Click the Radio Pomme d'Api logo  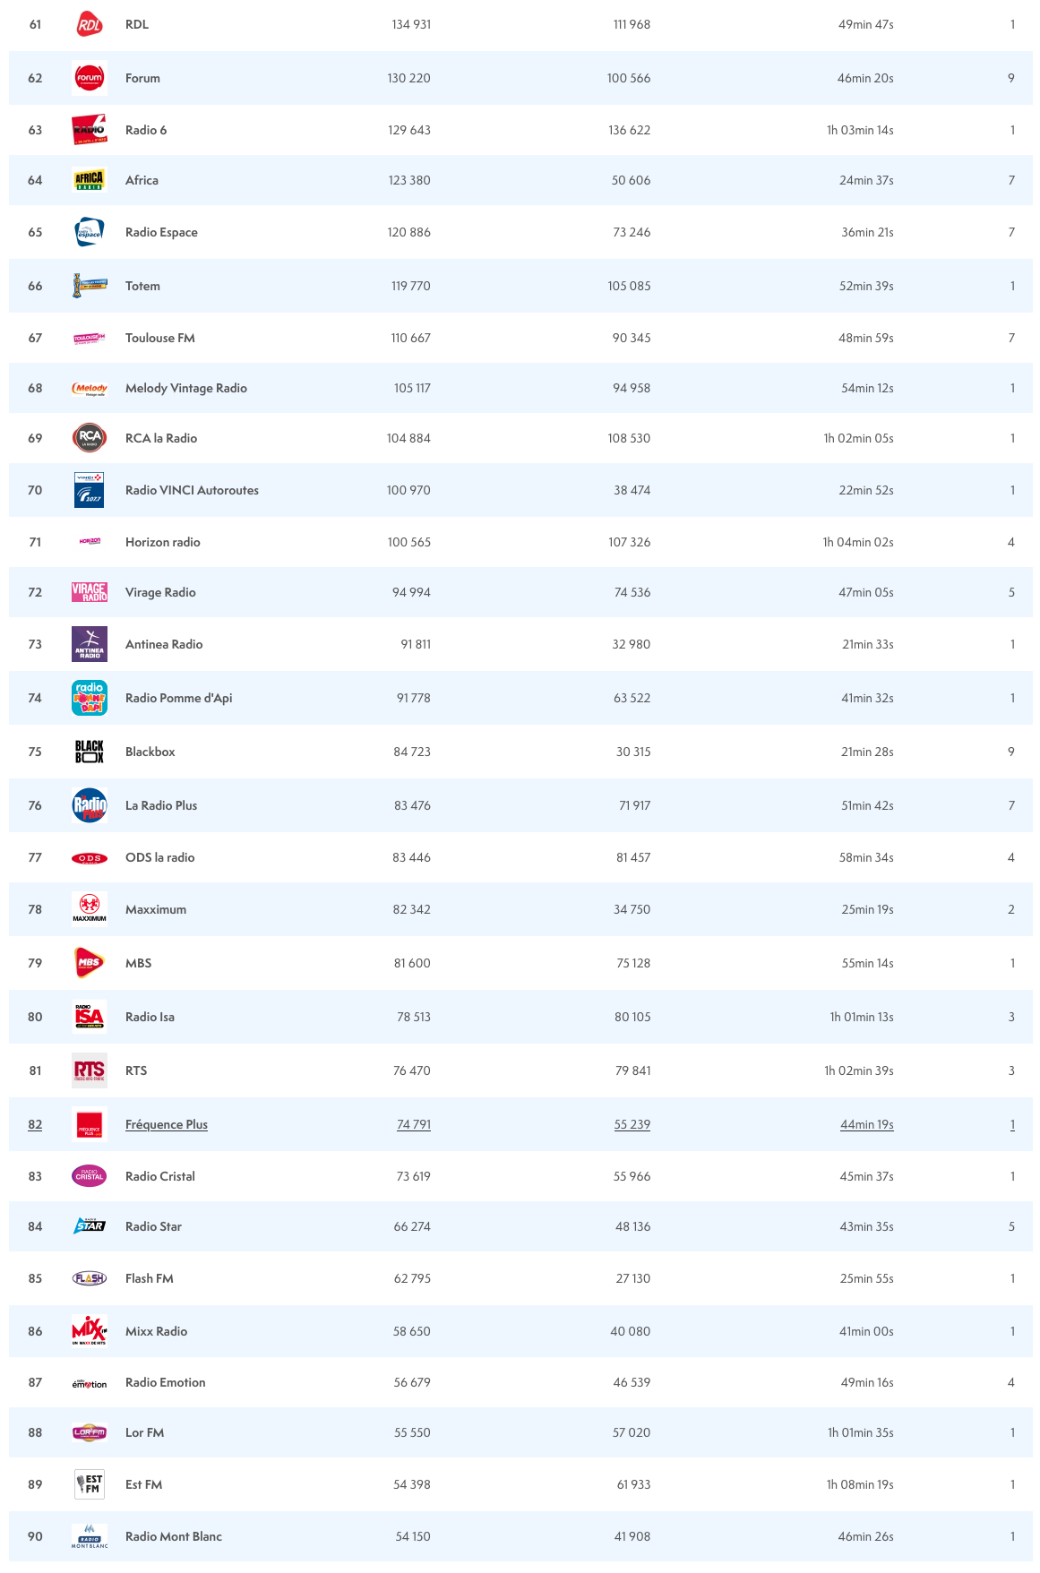90,698
